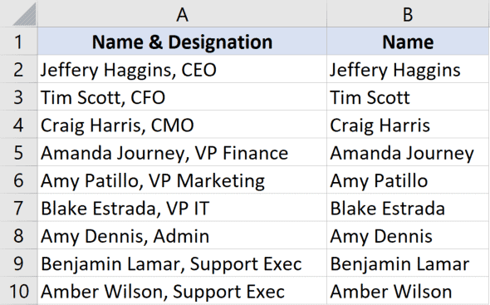490x305 pixels.
Task: Select Amanda Journey, VP Finance cell
Action: [x=182, y=152]
